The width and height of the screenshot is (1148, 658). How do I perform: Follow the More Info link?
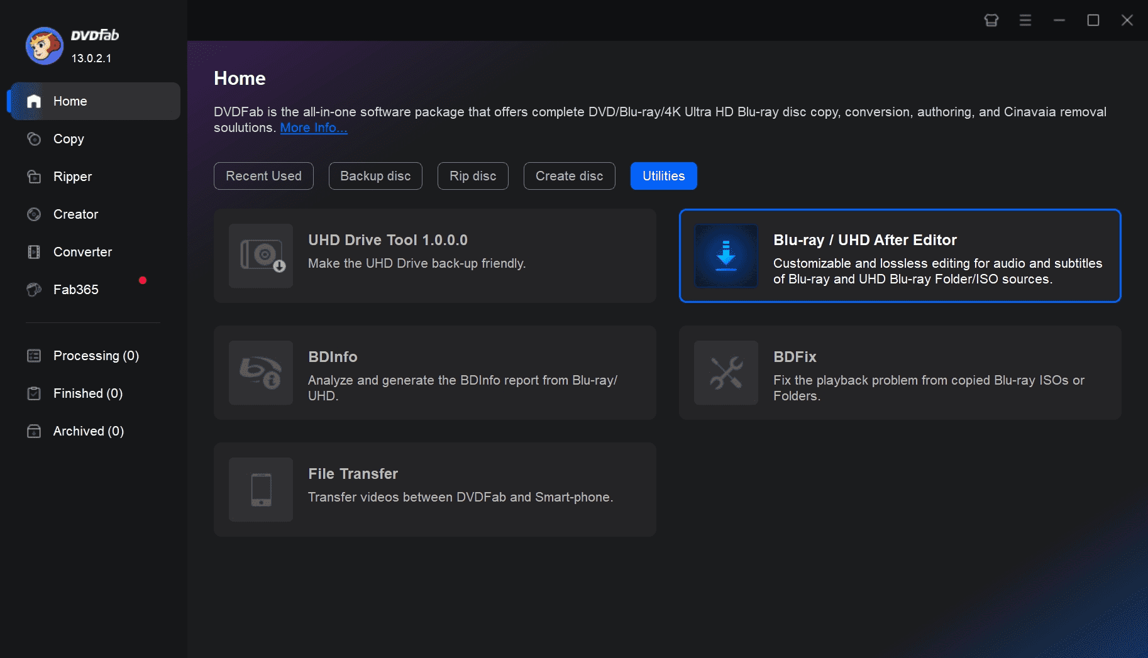click(x=313, y=128)
